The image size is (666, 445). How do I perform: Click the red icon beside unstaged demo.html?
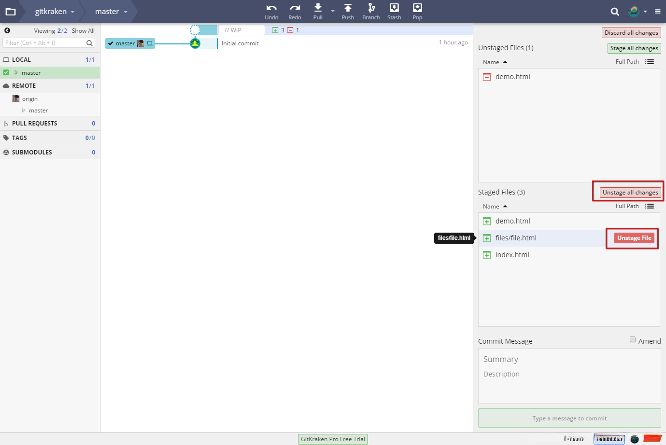click(x=487, y=77)
